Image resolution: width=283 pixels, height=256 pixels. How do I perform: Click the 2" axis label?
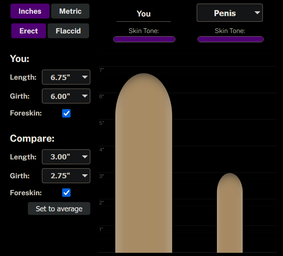pyautogui.click(x=102, y=203)
